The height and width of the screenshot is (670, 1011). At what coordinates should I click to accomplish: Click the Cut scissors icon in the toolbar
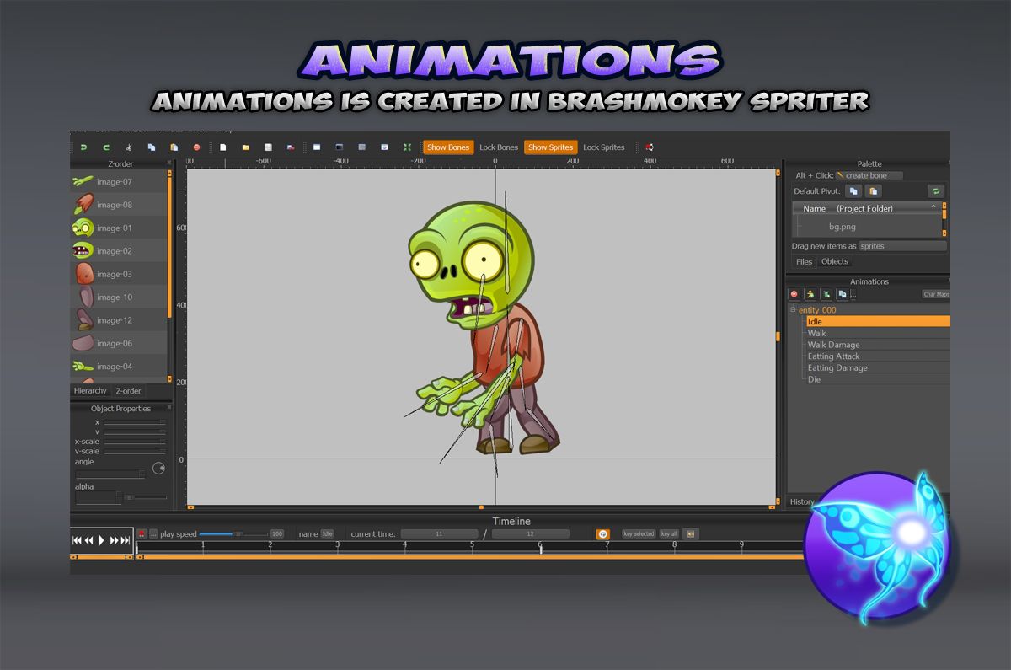click(x=129, y=147)
